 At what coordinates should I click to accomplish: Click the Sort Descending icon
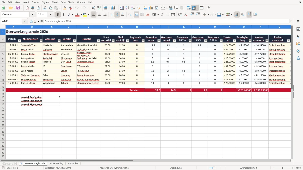(133, 8)
